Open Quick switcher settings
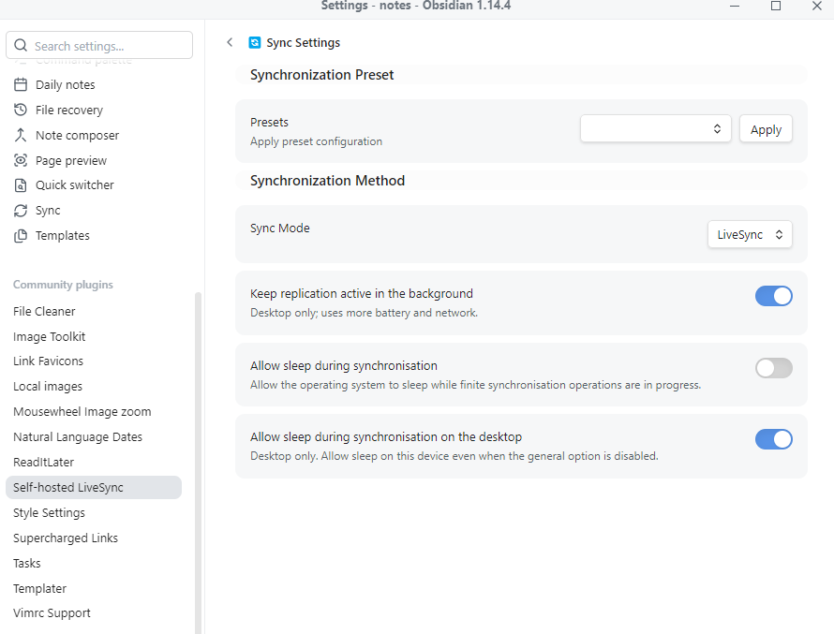 click(94, 184)
